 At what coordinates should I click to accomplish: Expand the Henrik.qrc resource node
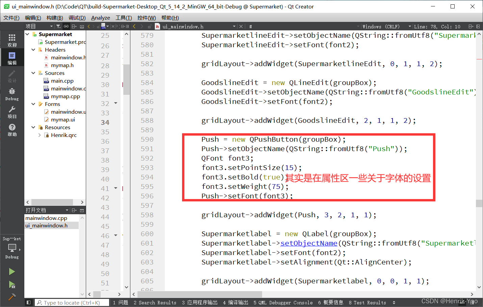pyautogui.click(x=40, y=135)
